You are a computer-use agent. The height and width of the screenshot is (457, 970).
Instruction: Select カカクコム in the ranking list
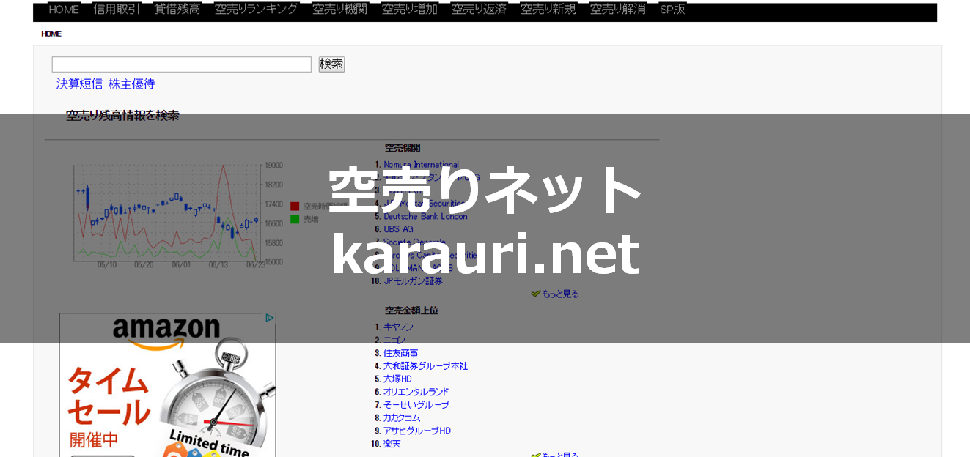(x=402, y=418)
